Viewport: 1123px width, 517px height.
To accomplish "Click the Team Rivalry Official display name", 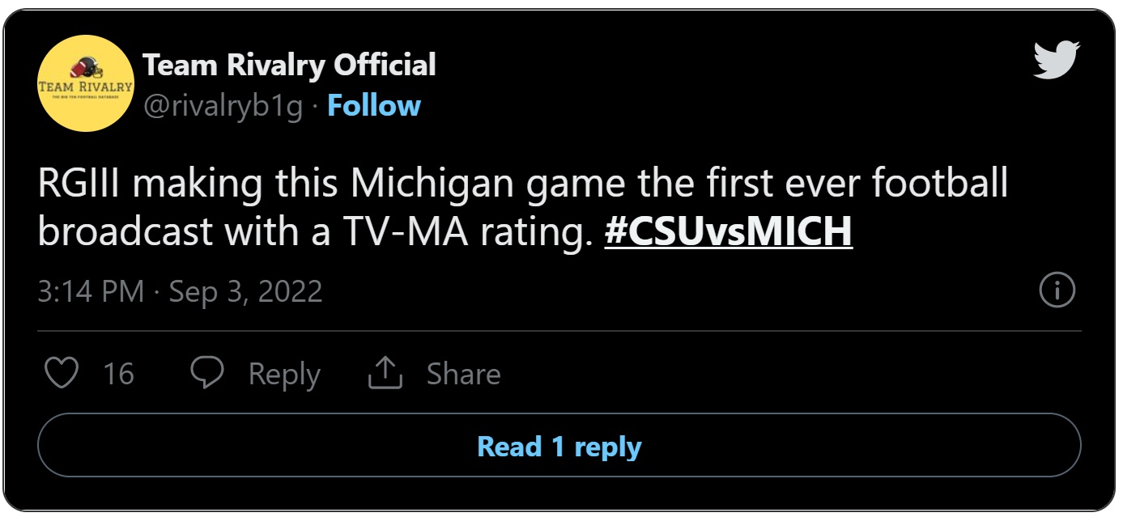I will 289,66.
